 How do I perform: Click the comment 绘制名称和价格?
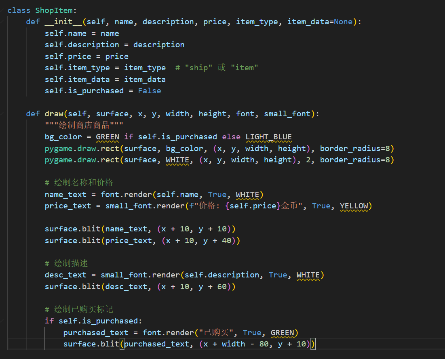point(79,183)
